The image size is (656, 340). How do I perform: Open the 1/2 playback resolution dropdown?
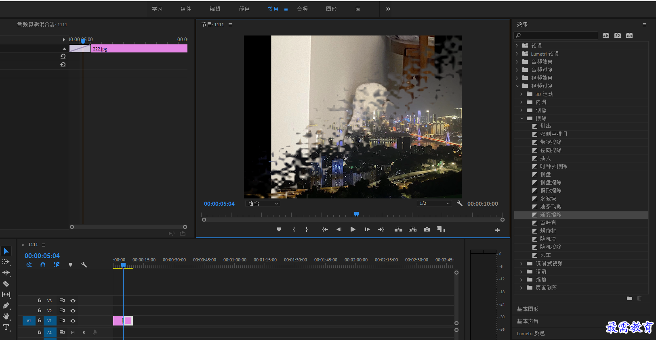[434, 204]
